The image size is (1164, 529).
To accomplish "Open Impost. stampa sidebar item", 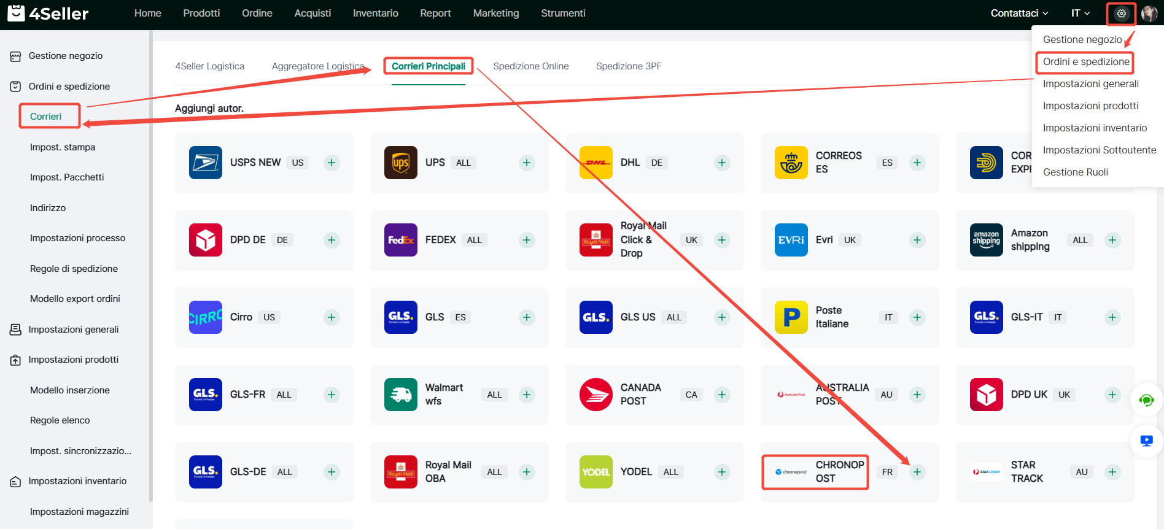I will (63, 147).
